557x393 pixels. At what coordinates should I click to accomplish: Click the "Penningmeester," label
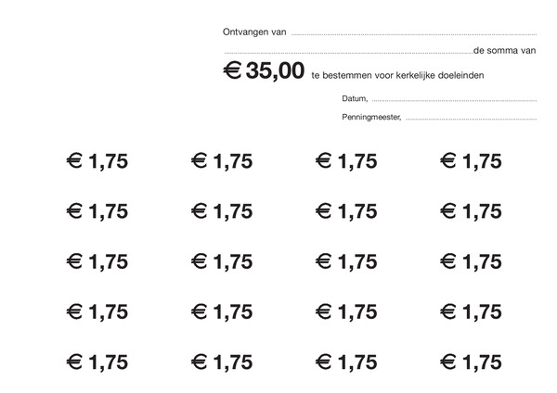(x=371, y=117)
